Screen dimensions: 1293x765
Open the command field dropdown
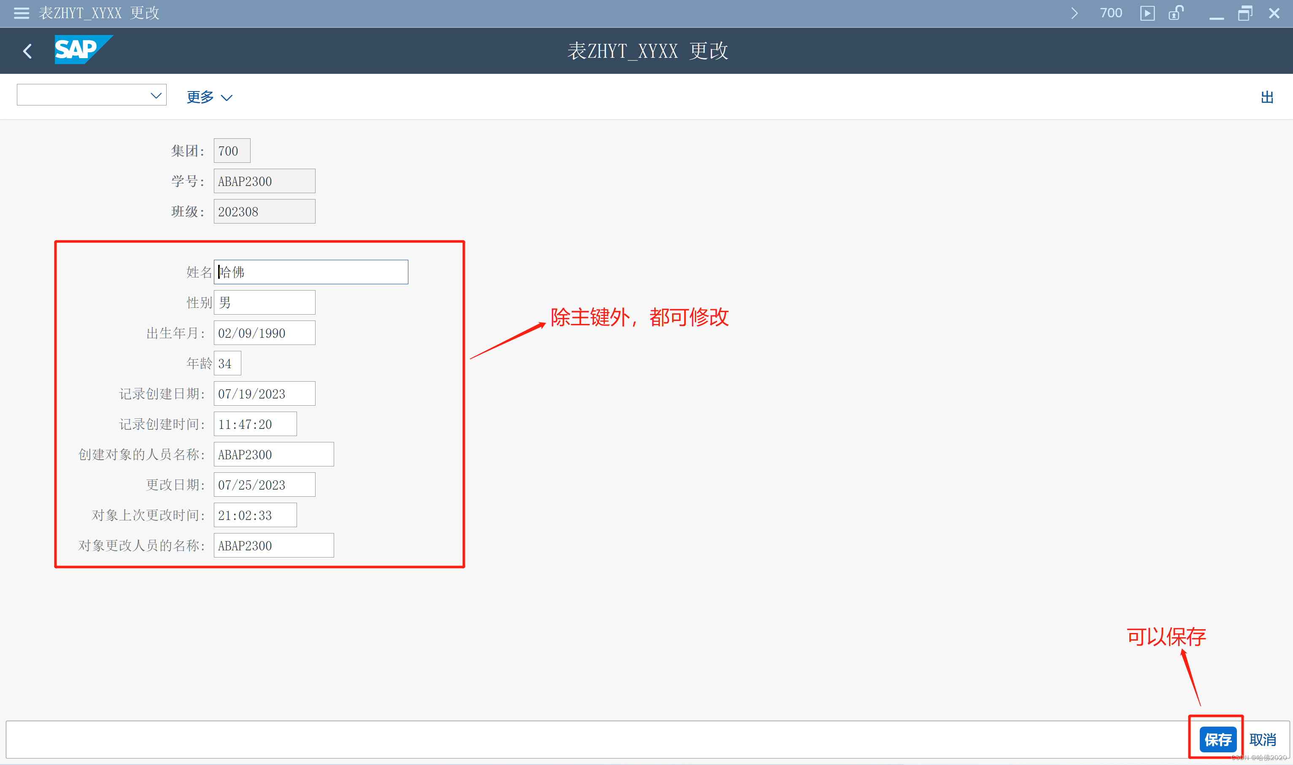pos(155,95)
